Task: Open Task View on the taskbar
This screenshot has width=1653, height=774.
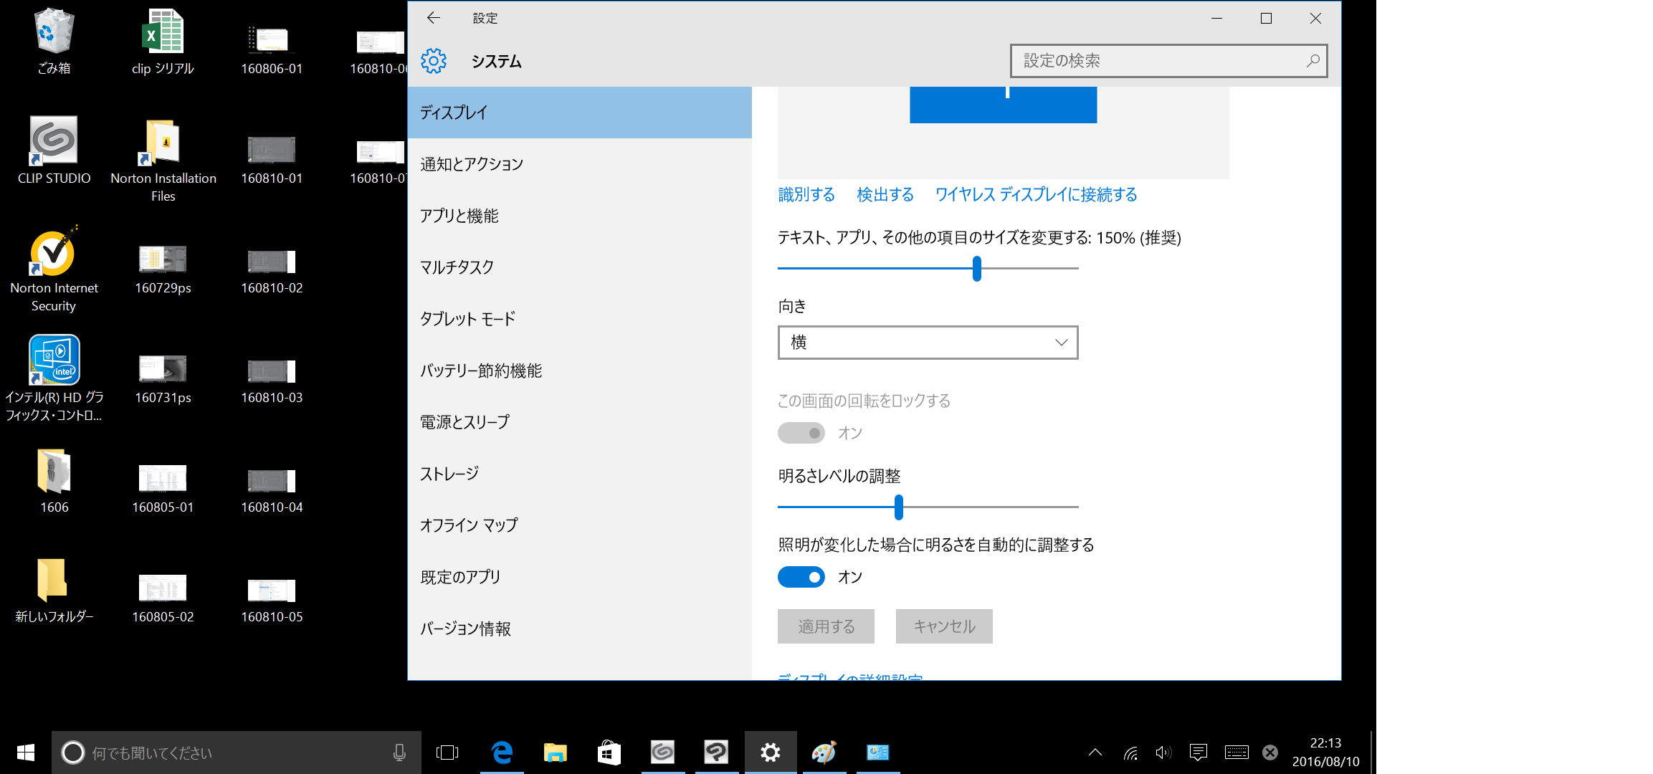Action: point(447,752)
